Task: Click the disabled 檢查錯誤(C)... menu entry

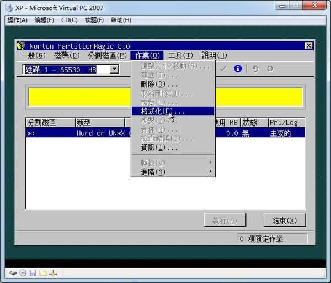Action: tap(173, 139)
